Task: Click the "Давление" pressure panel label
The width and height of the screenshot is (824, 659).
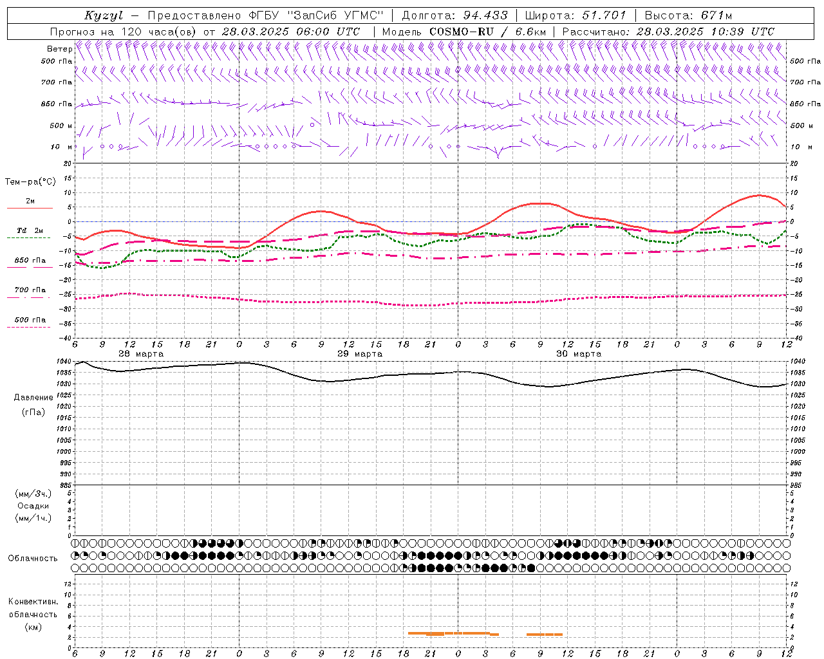Action: [33, 398]
